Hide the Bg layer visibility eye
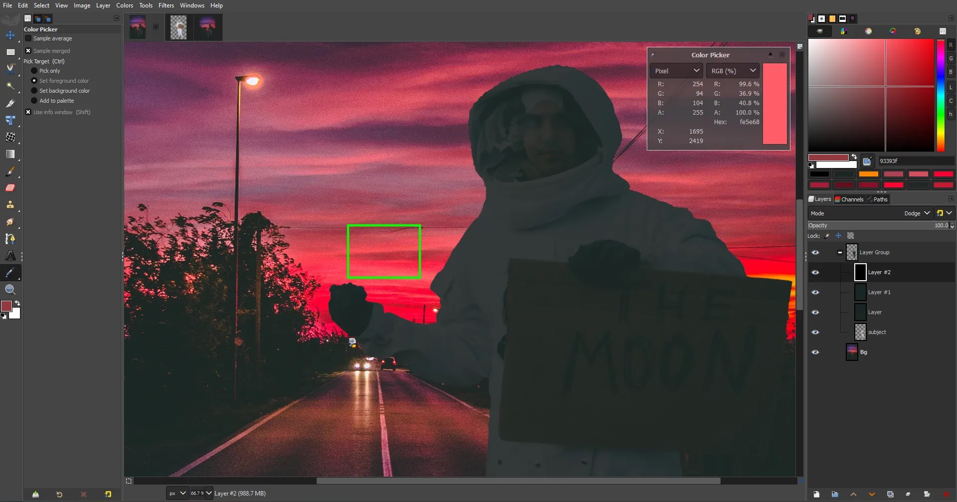This screenshot has height=502, width=957. [x=815, y=352]
